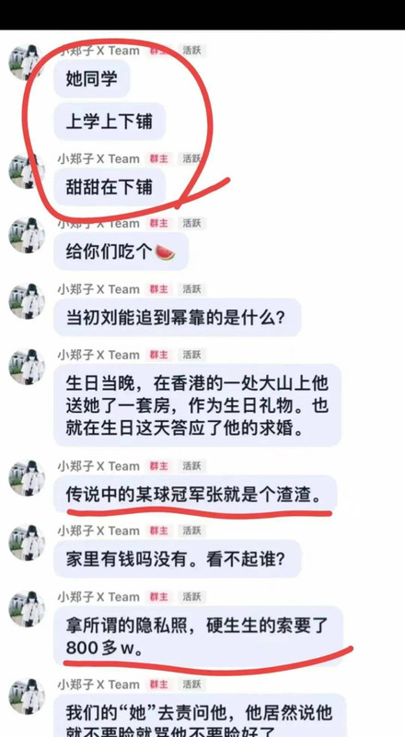Tap the avatar beside the watermelon emoji message

click(27, 235)
